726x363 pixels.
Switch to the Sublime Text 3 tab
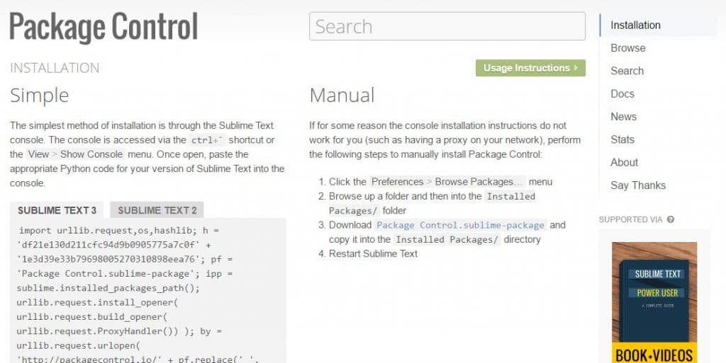coord(57,210)
